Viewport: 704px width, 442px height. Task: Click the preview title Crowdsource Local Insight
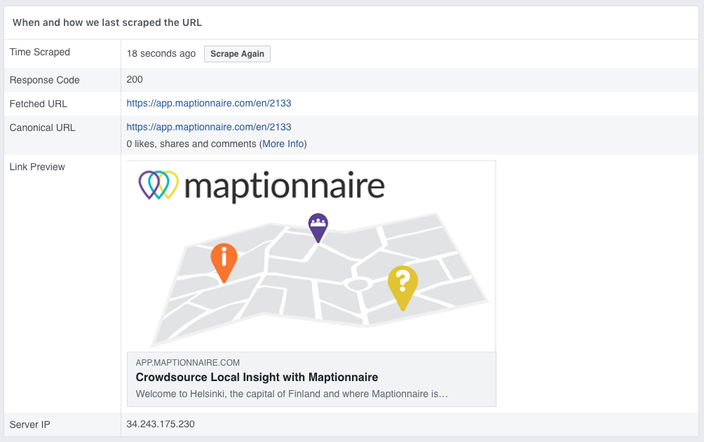(257, 378)
